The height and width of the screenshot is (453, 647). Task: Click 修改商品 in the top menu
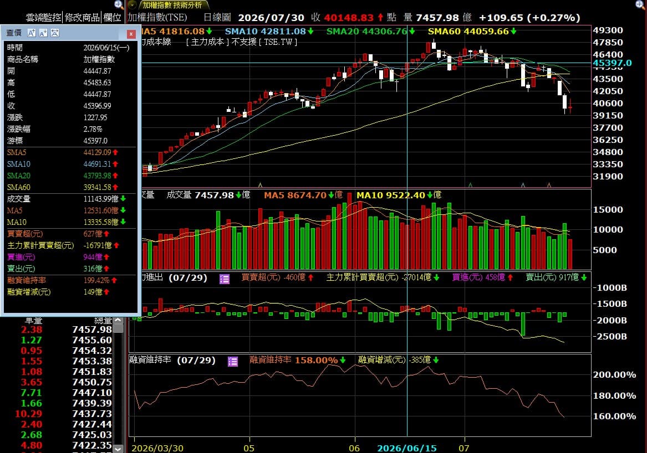point(83,17)
